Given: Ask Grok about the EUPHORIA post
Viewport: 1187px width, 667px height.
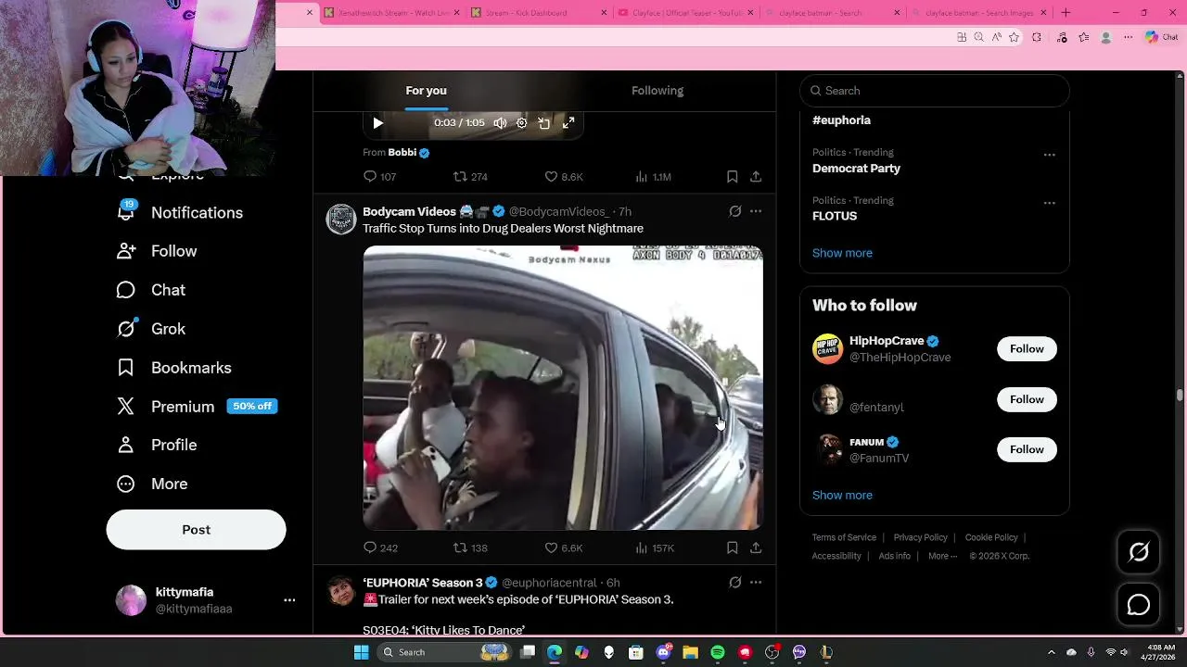Looking at the screenshot, I should click(x=734, y=582).
